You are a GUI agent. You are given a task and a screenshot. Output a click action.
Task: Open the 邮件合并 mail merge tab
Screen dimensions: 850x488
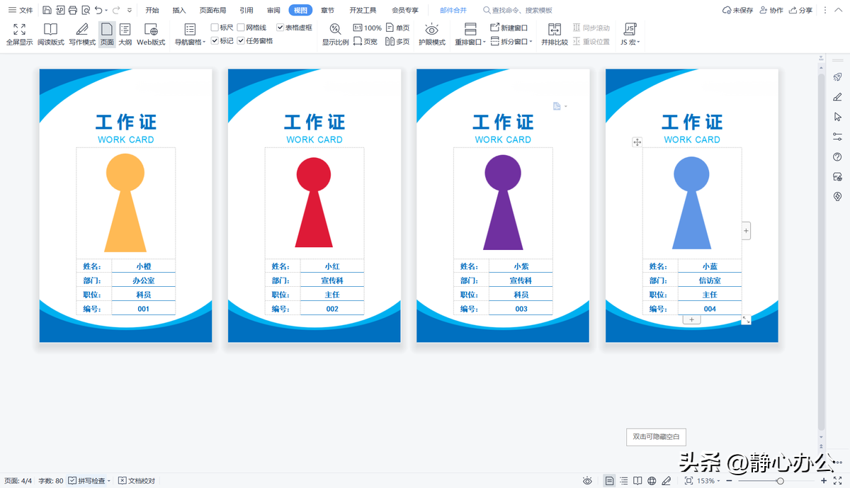453,11
